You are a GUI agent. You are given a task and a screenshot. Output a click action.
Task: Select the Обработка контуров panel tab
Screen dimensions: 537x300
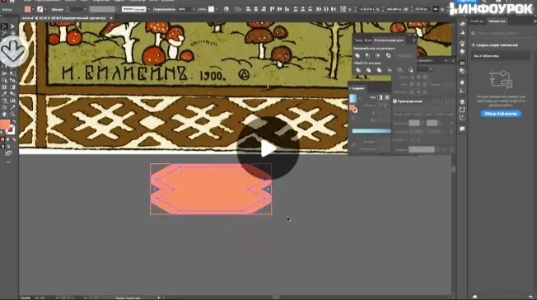coord(389,40)
